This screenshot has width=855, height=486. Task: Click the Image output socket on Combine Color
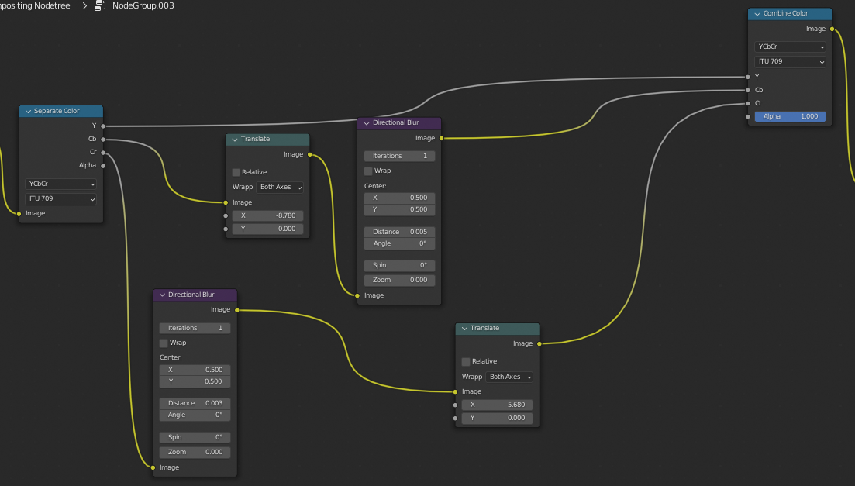click(831, 29)
